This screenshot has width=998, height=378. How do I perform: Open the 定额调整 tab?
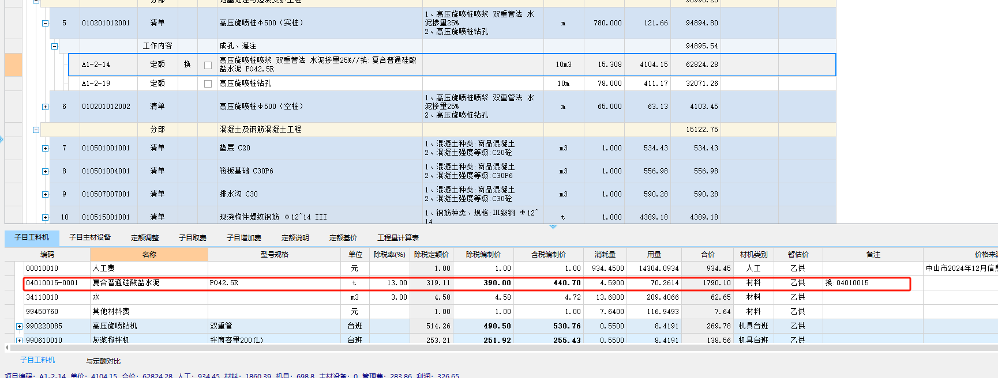coord(145,237)
